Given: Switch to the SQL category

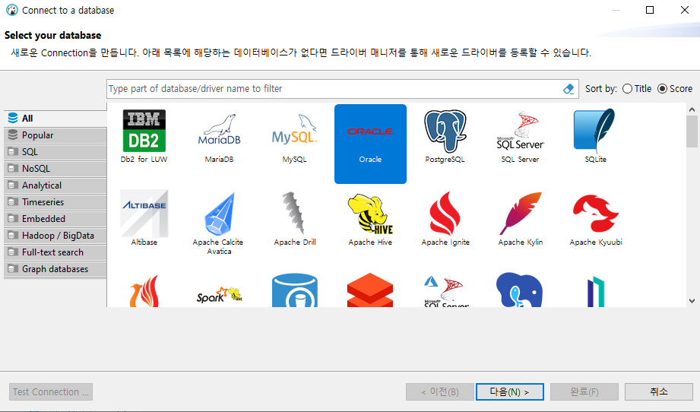Looking at the screenshot, I should (55, 152).
